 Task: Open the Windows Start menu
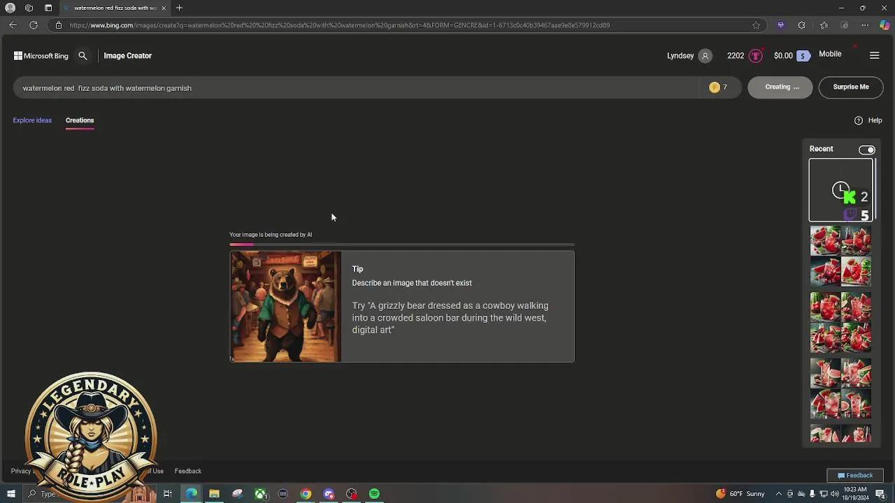coord(10,494)
